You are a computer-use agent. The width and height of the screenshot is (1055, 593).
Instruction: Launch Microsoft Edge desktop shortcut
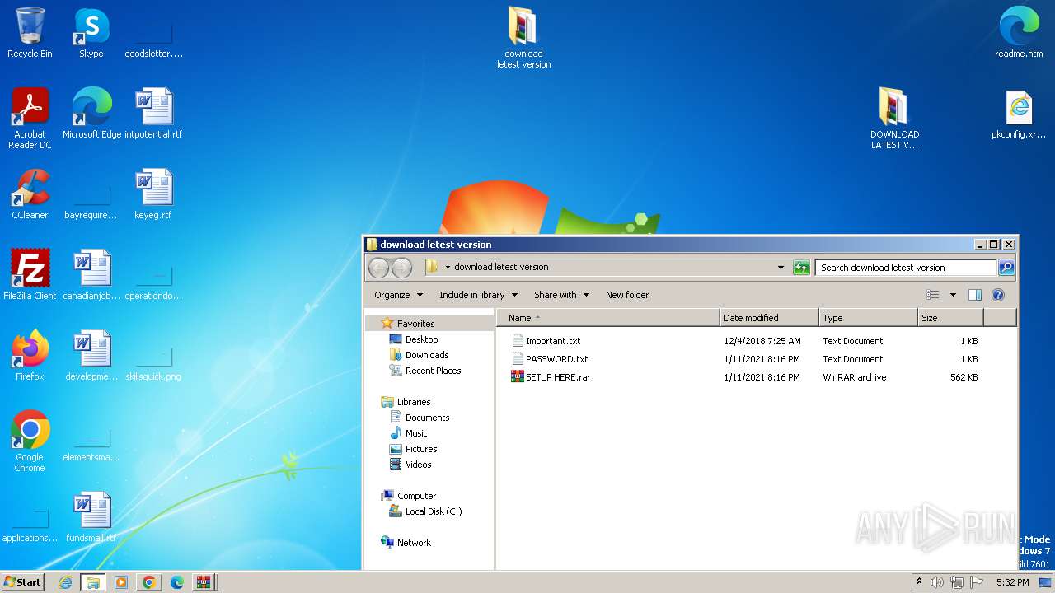point(91,114)
